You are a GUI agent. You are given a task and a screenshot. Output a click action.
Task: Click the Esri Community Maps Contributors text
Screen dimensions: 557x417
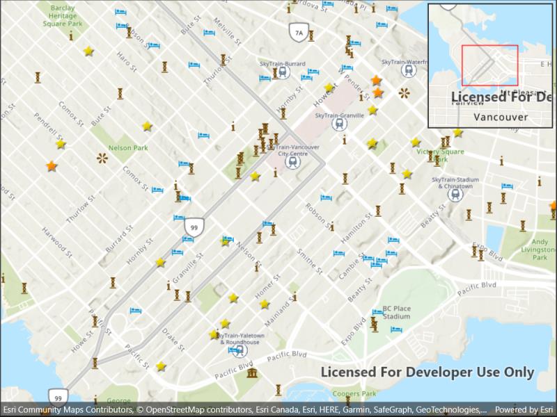(x=66, y=410)
